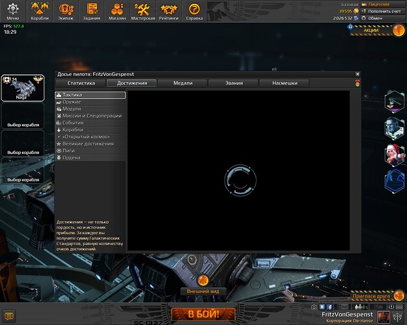The height and width of the screenshot is (325, 407).
Task: Click the Facebook icon
Action: 330,307
